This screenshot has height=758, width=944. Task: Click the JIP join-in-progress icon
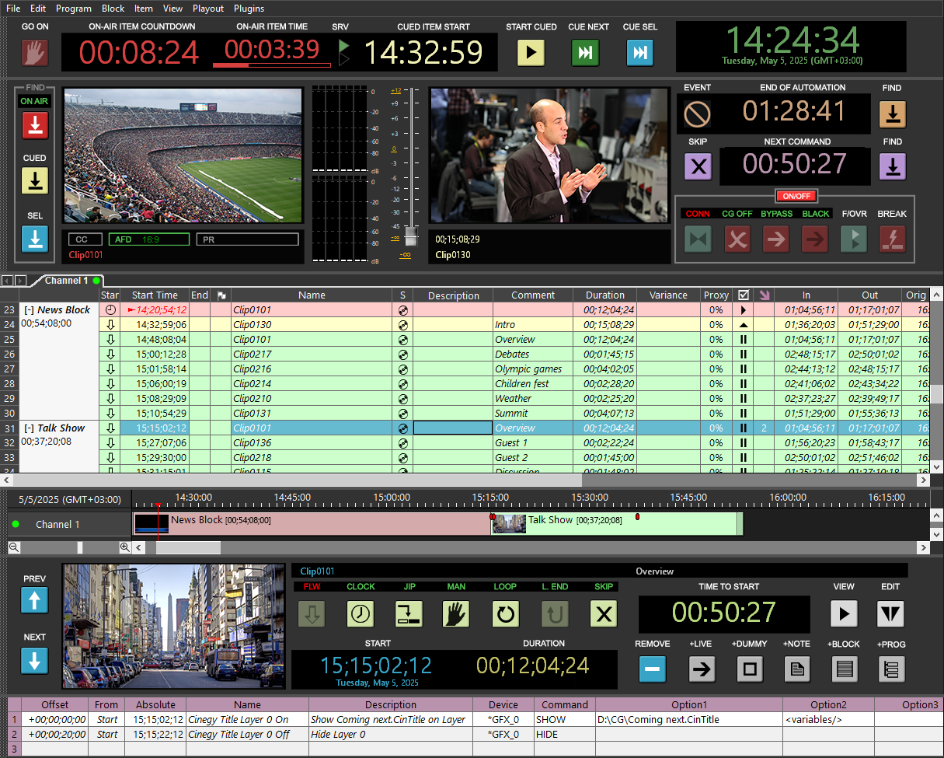point(409,614)
